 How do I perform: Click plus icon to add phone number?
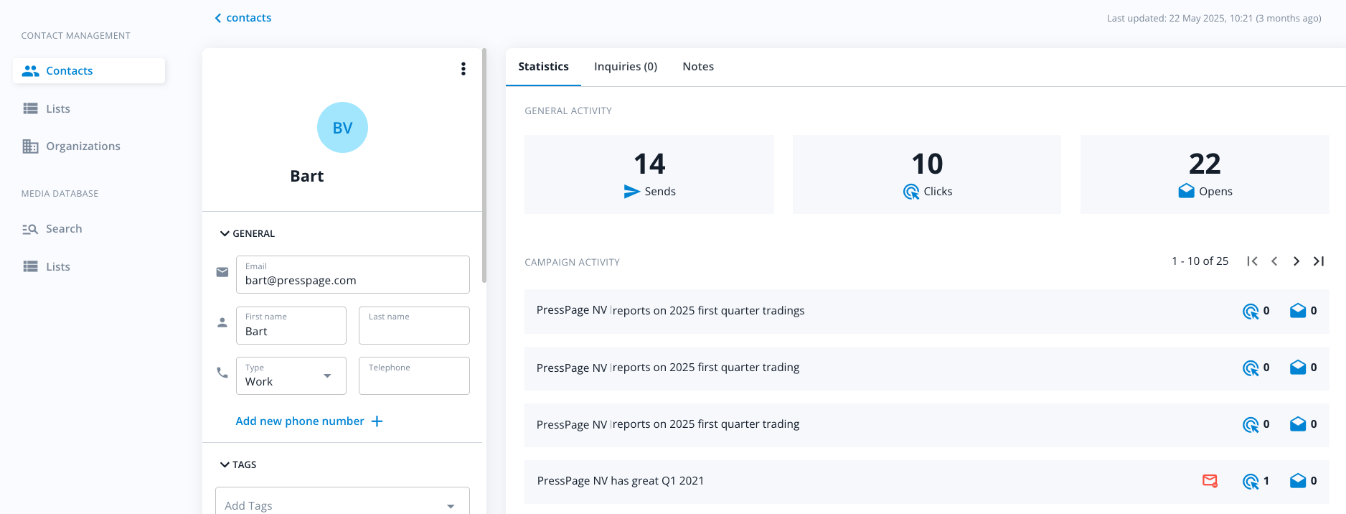[x=377, y=421]
